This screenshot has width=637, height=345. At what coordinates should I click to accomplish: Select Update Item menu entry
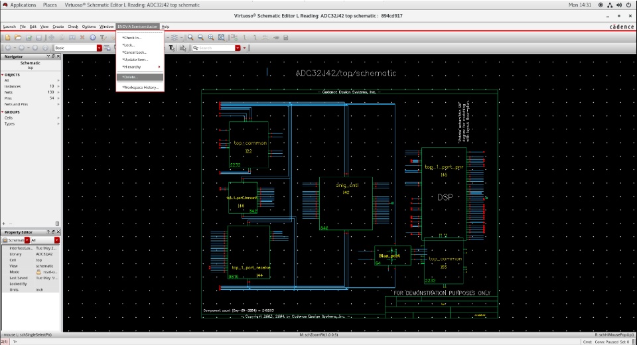tap(140, 60)
